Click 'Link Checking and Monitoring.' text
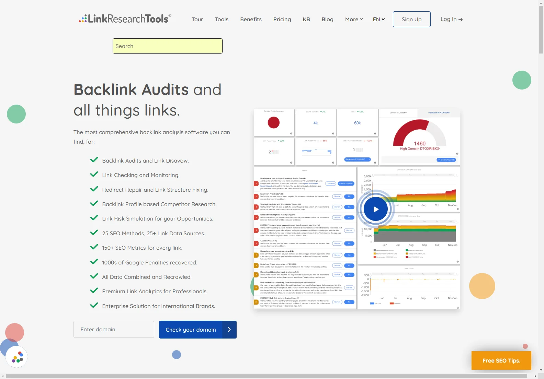This screenshot has width=544, height=379. pos(141,175)
